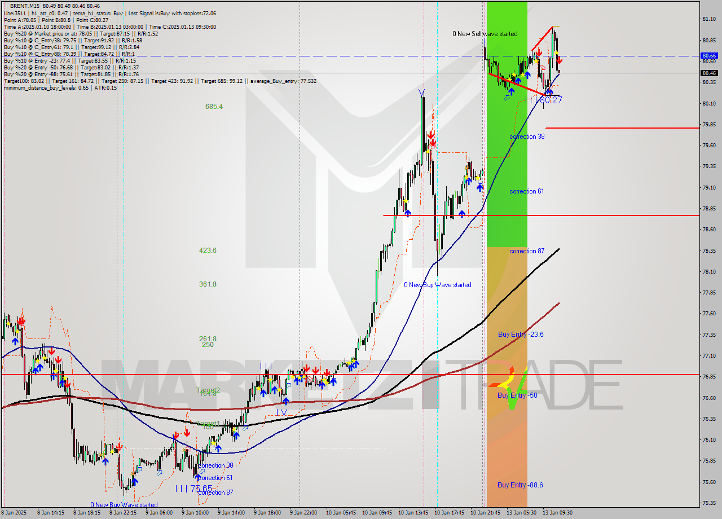Viewport: 722px width, 519px height.
Task: Click the 81.10 price axis label
Action: (x=710, y=19)
